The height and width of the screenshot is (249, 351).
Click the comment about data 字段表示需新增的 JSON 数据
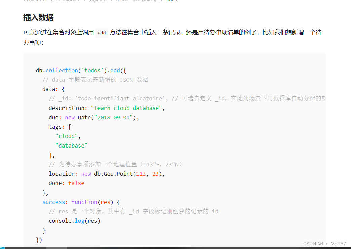(95, 80)
